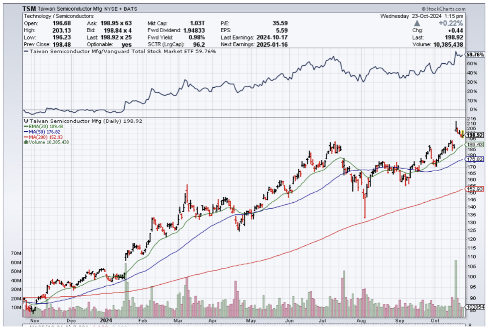Click the red MA(200) legend line marker
Screen dimensions: 489x331
26,137
